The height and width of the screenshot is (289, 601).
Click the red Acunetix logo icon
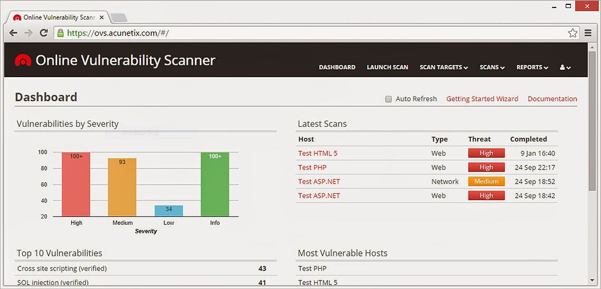(x=23, y=60)
